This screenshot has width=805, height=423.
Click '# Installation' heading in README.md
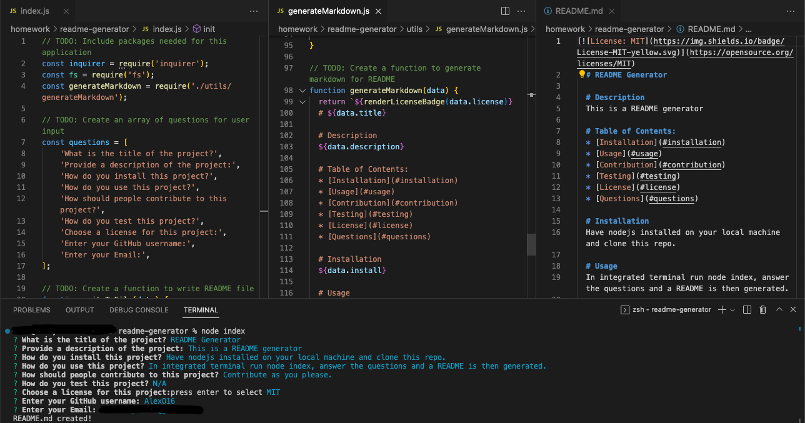point(617,221)
